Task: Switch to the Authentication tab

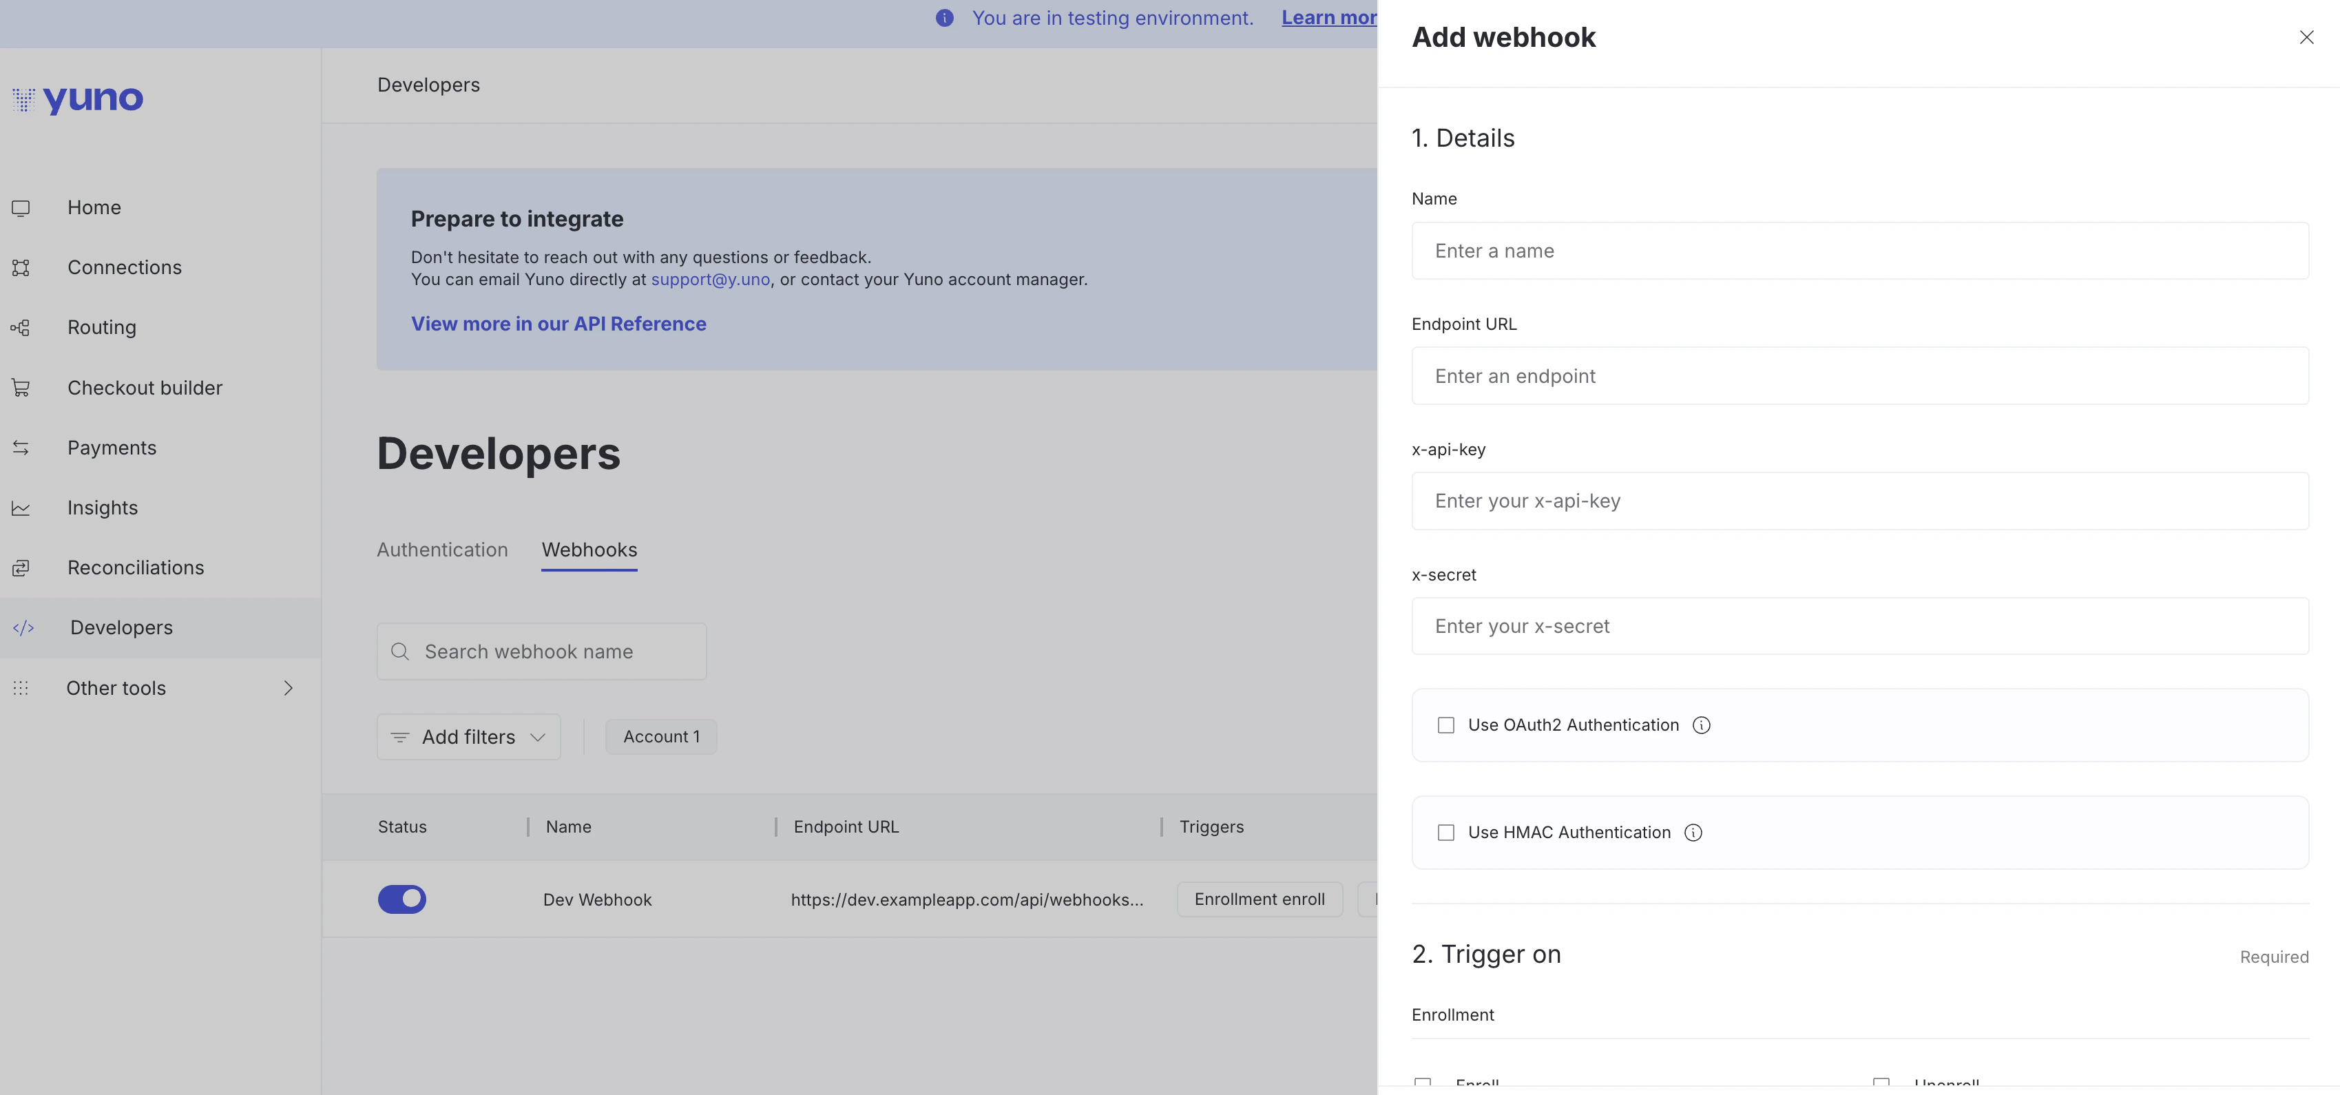Action: point(442,550)
